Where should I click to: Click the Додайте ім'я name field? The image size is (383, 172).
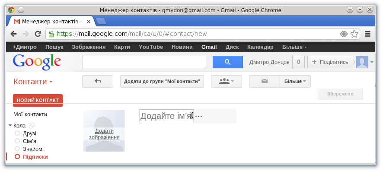[166, 116]
